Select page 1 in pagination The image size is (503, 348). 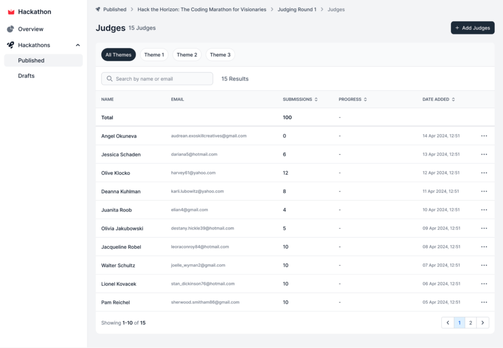[x=459, y=322]
